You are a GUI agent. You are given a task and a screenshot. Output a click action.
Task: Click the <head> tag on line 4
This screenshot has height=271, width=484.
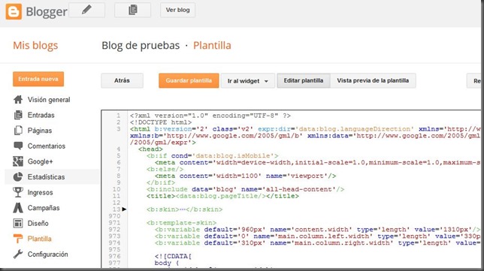point(150,149)
